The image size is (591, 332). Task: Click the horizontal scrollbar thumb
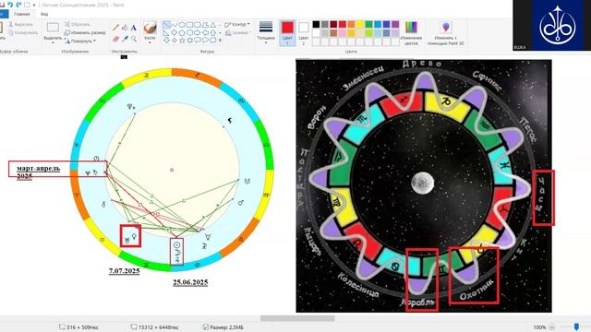click(x=297, y=318)
